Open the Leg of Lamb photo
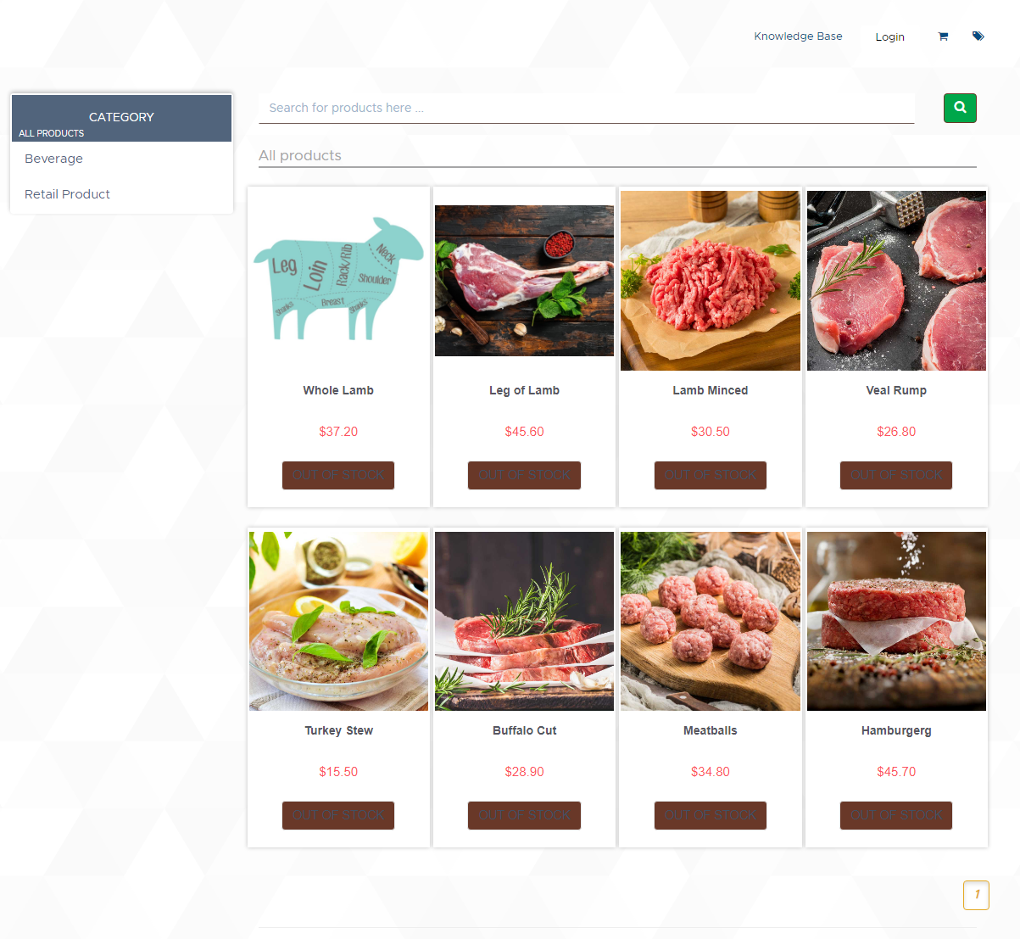This screenshot has height=939, width=1020. [524, 281]
